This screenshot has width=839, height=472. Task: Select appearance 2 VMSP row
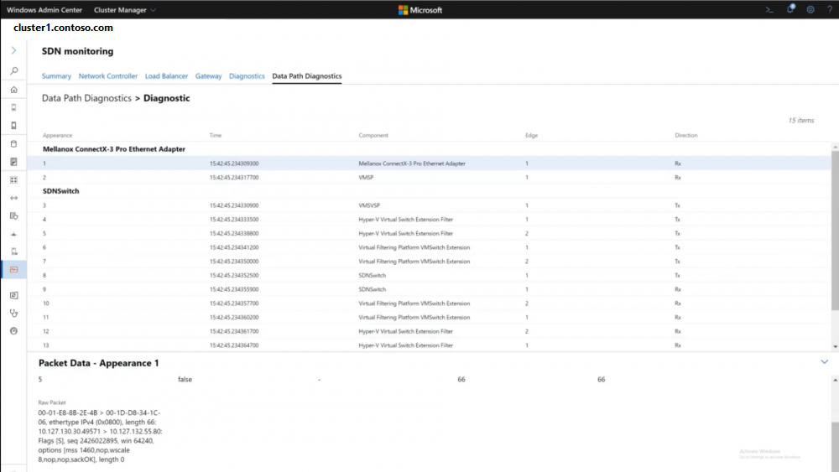click(x=429, y=177)
